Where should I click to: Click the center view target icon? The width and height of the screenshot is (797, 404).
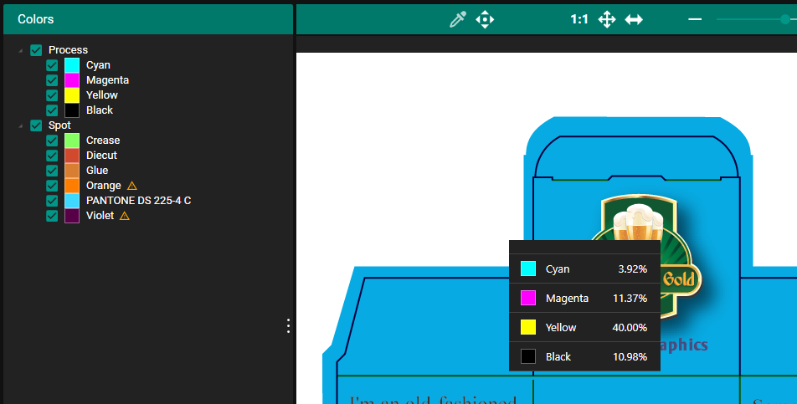tap(485, 19)
